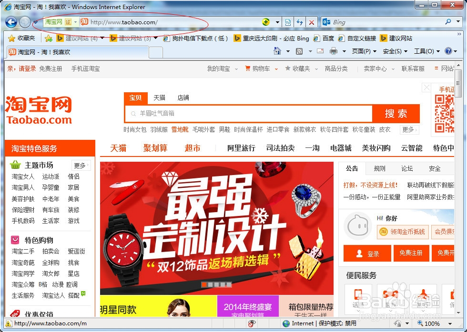Open a new blank tab

tap(156, 53)
